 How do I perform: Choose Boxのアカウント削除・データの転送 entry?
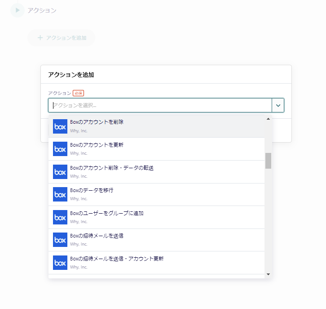pos(156,172)
